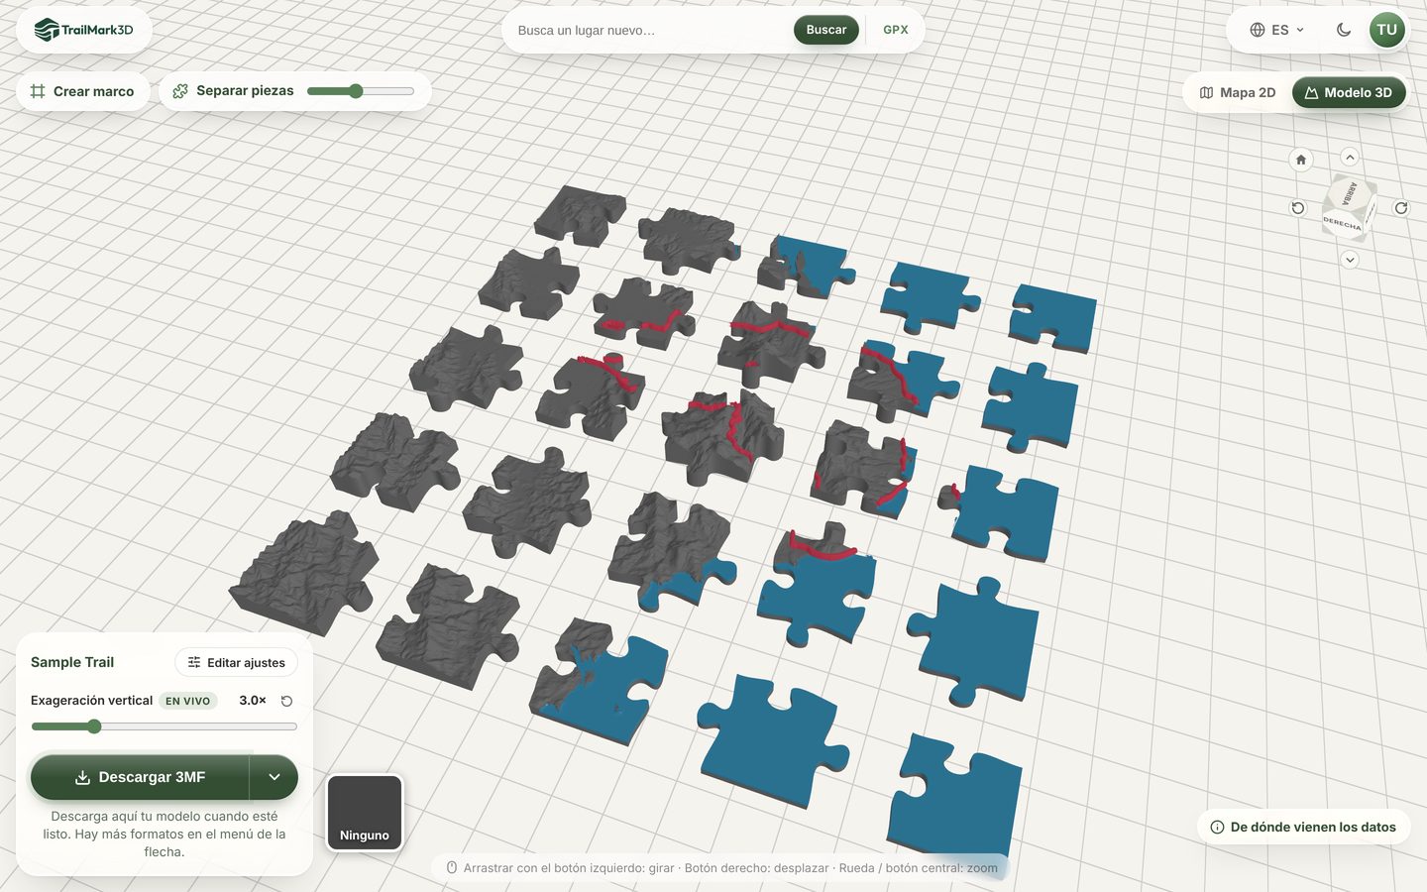Reset the view with the home icon

(1301, 160)
